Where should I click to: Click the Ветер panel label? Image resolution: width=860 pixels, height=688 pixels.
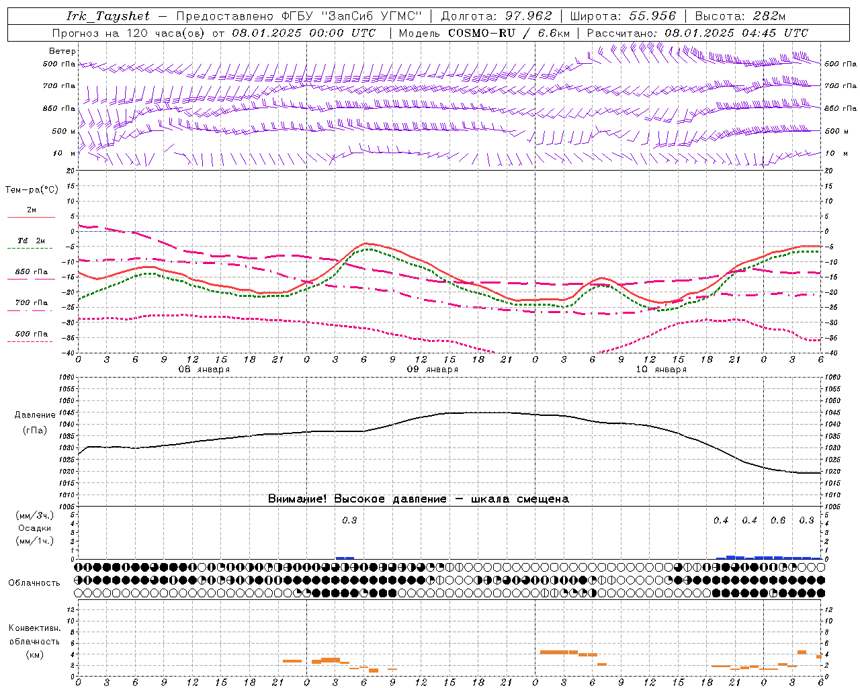[x=62, y=51]
